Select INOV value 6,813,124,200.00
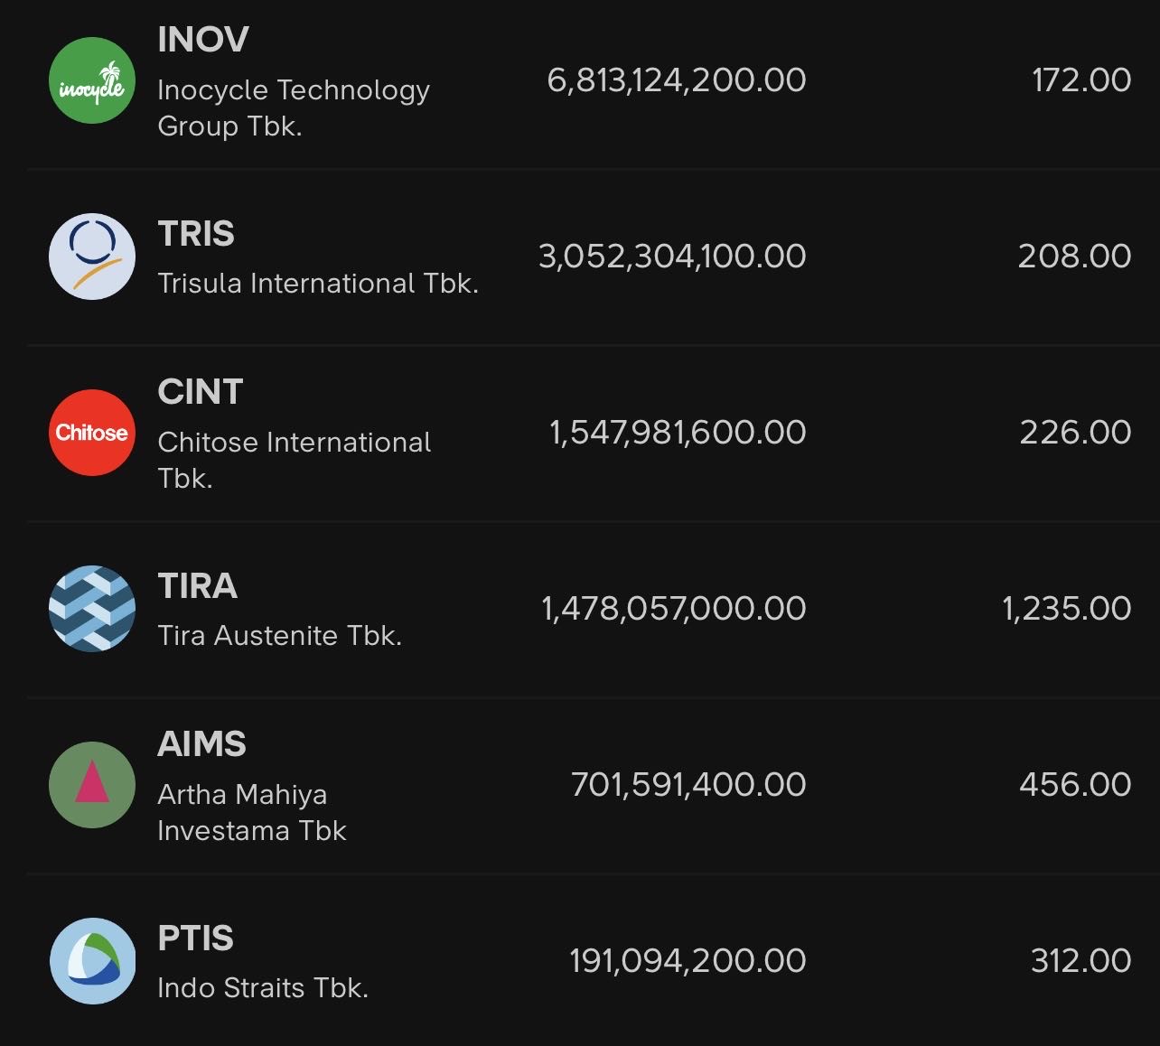Image resolution: width=1160 pixels, height=1046 pixels. point(677,80)
